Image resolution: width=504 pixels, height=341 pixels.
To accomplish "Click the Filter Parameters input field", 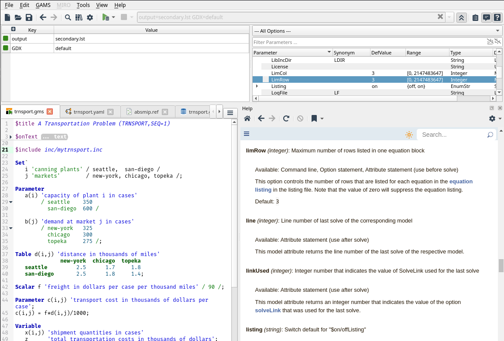I will (369, 42).
